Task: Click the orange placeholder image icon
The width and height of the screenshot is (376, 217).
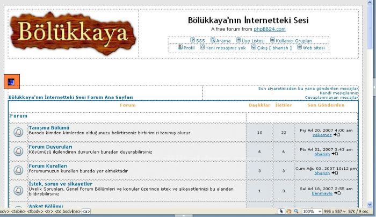Action: pos(12,82)
